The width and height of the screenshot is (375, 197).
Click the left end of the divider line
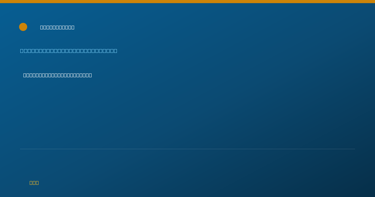[21, 149]
